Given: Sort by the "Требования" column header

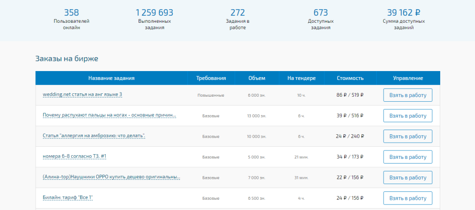Looking at the screenshot, I should pyautogui.click(x=211, y=78).
